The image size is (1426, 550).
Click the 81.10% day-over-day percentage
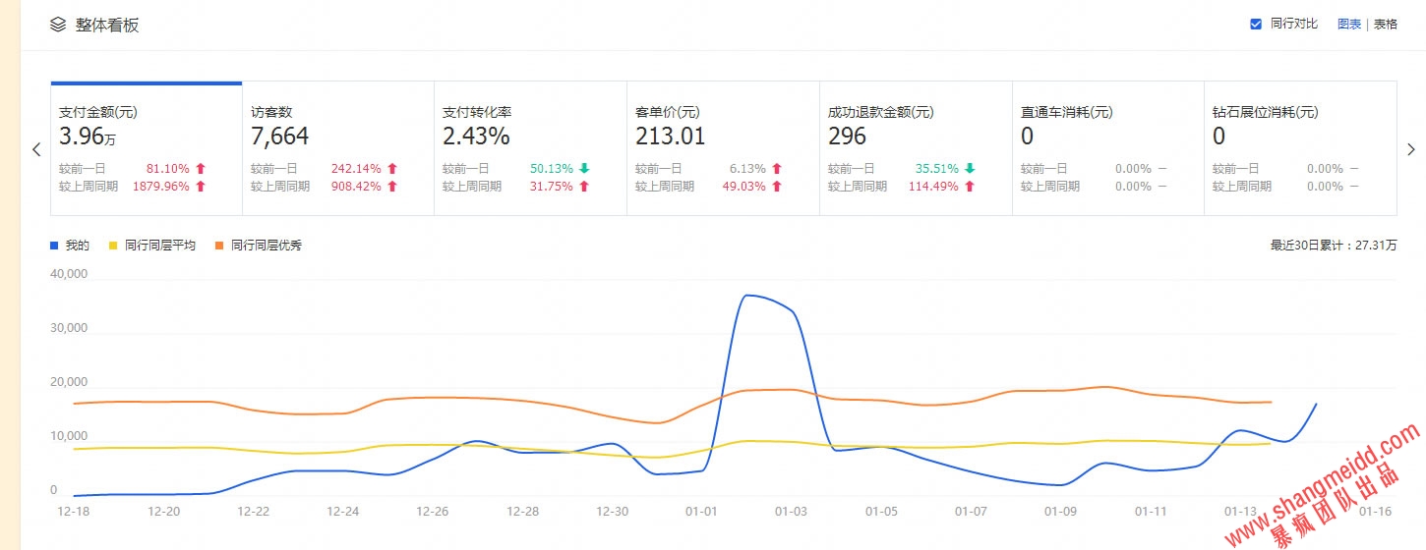[x=168, y=169]
